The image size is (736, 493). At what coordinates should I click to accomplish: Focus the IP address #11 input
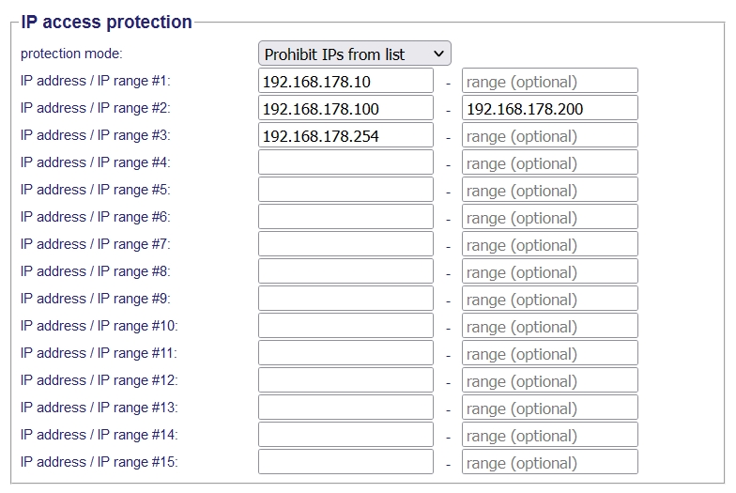click(345, 354)
